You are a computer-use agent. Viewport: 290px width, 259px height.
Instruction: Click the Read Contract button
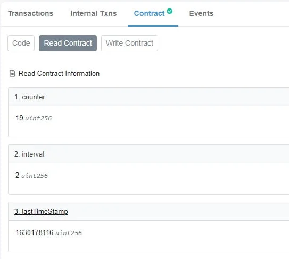(68, 43)
